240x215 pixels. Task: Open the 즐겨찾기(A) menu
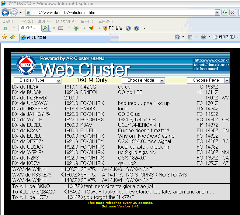(66, 21)
